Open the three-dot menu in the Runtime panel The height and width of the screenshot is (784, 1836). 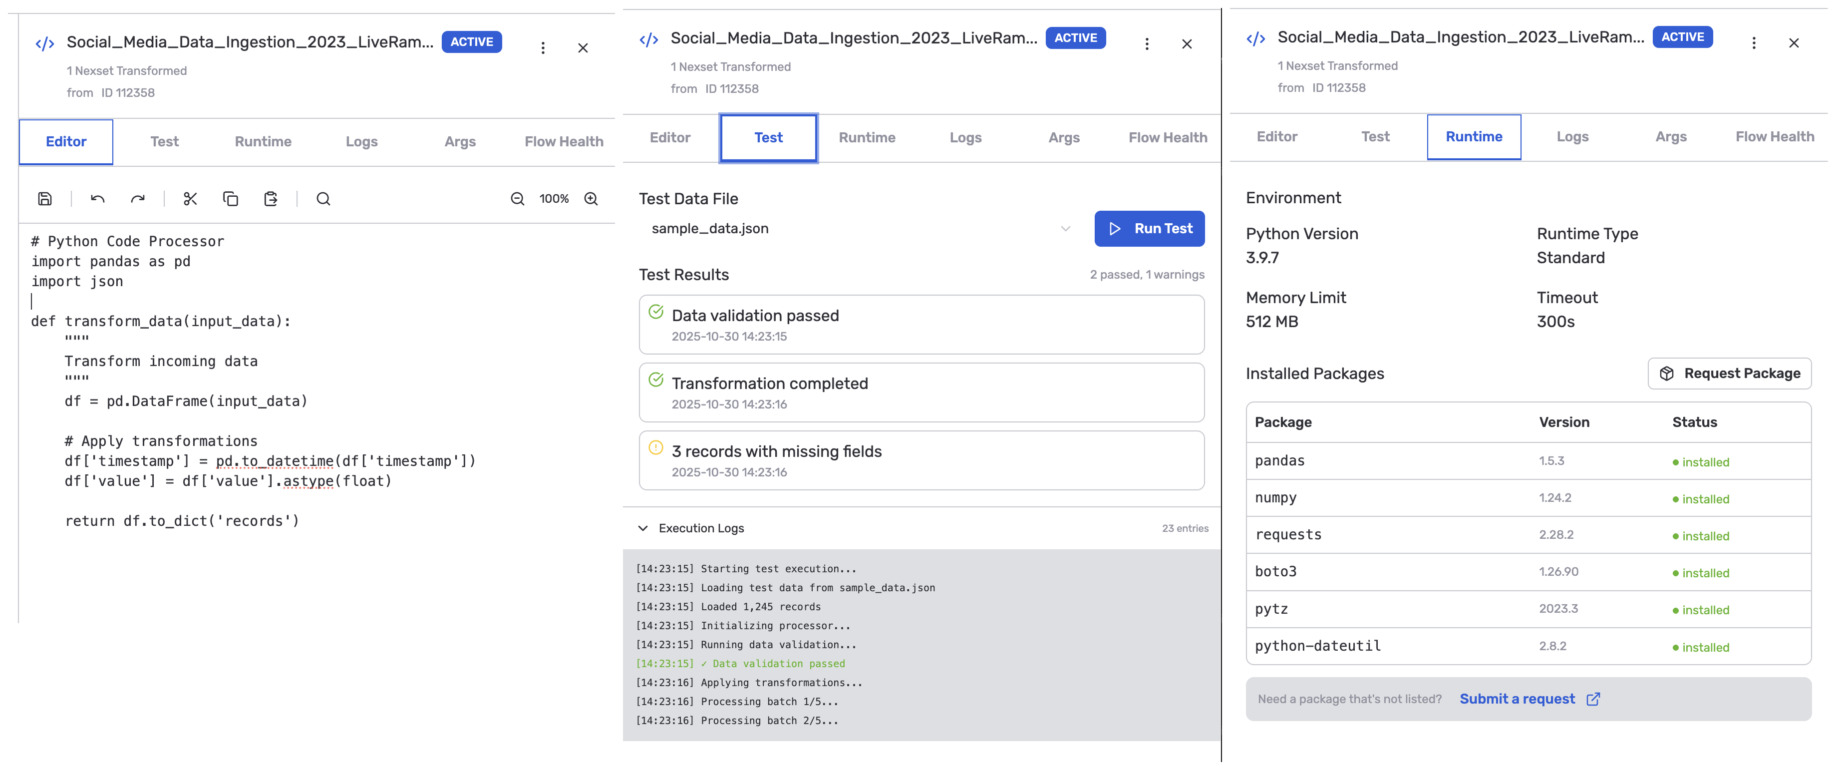pos(1753,43)
